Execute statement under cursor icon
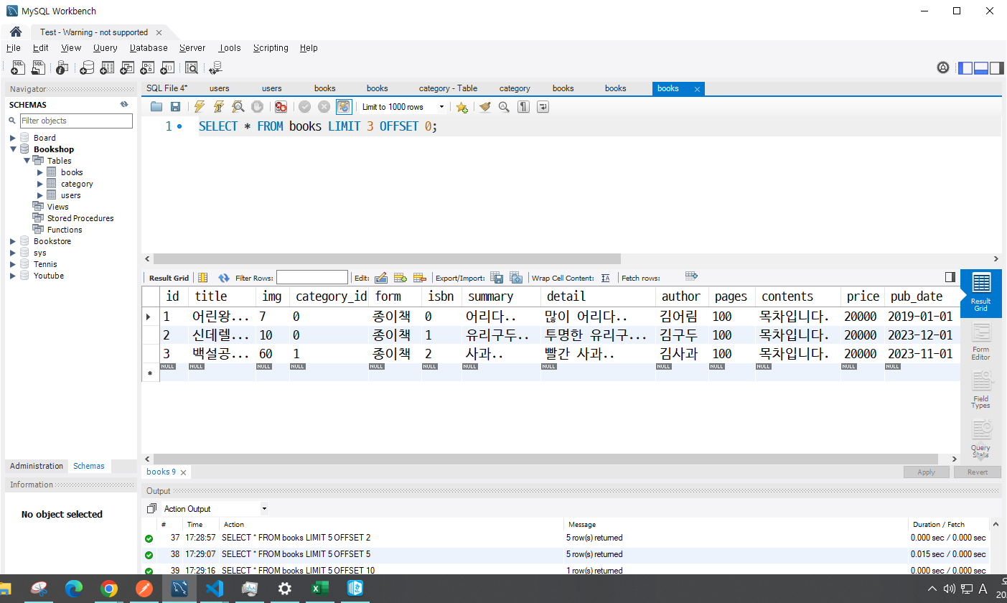The image size is (1007, 603). (219, 106)
